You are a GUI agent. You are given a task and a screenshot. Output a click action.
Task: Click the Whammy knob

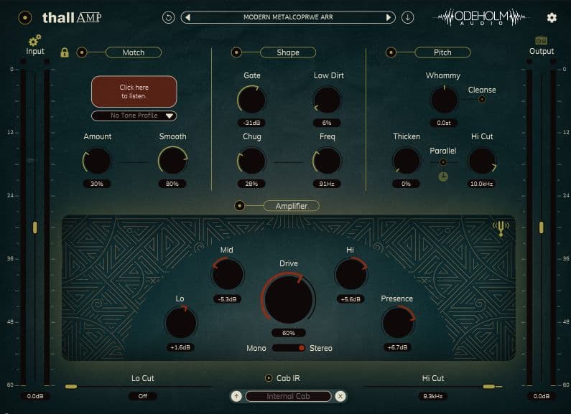[x=444, y=100]
